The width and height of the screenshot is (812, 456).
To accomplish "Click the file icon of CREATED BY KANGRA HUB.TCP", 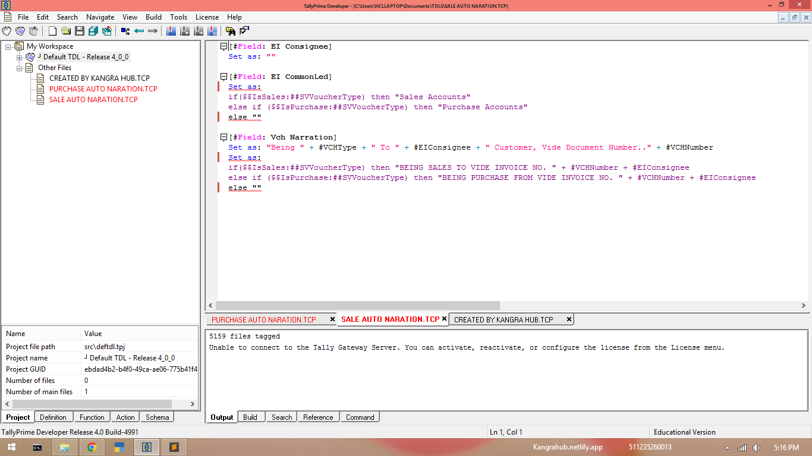I will click(x=40, y=78).
